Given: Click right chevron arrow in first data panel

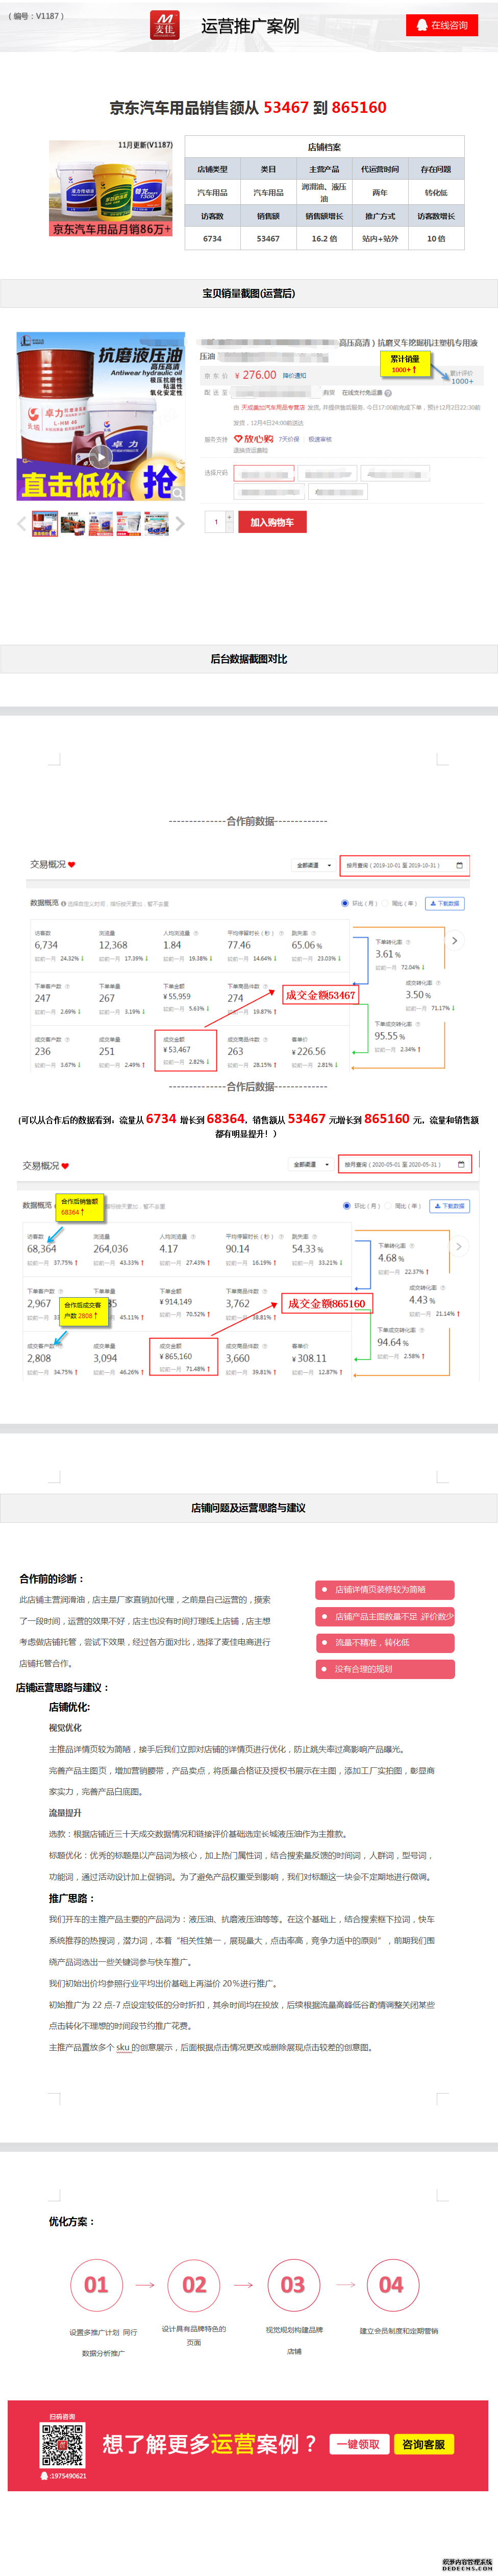Looking at the screenshot, I should coord(454,940).
